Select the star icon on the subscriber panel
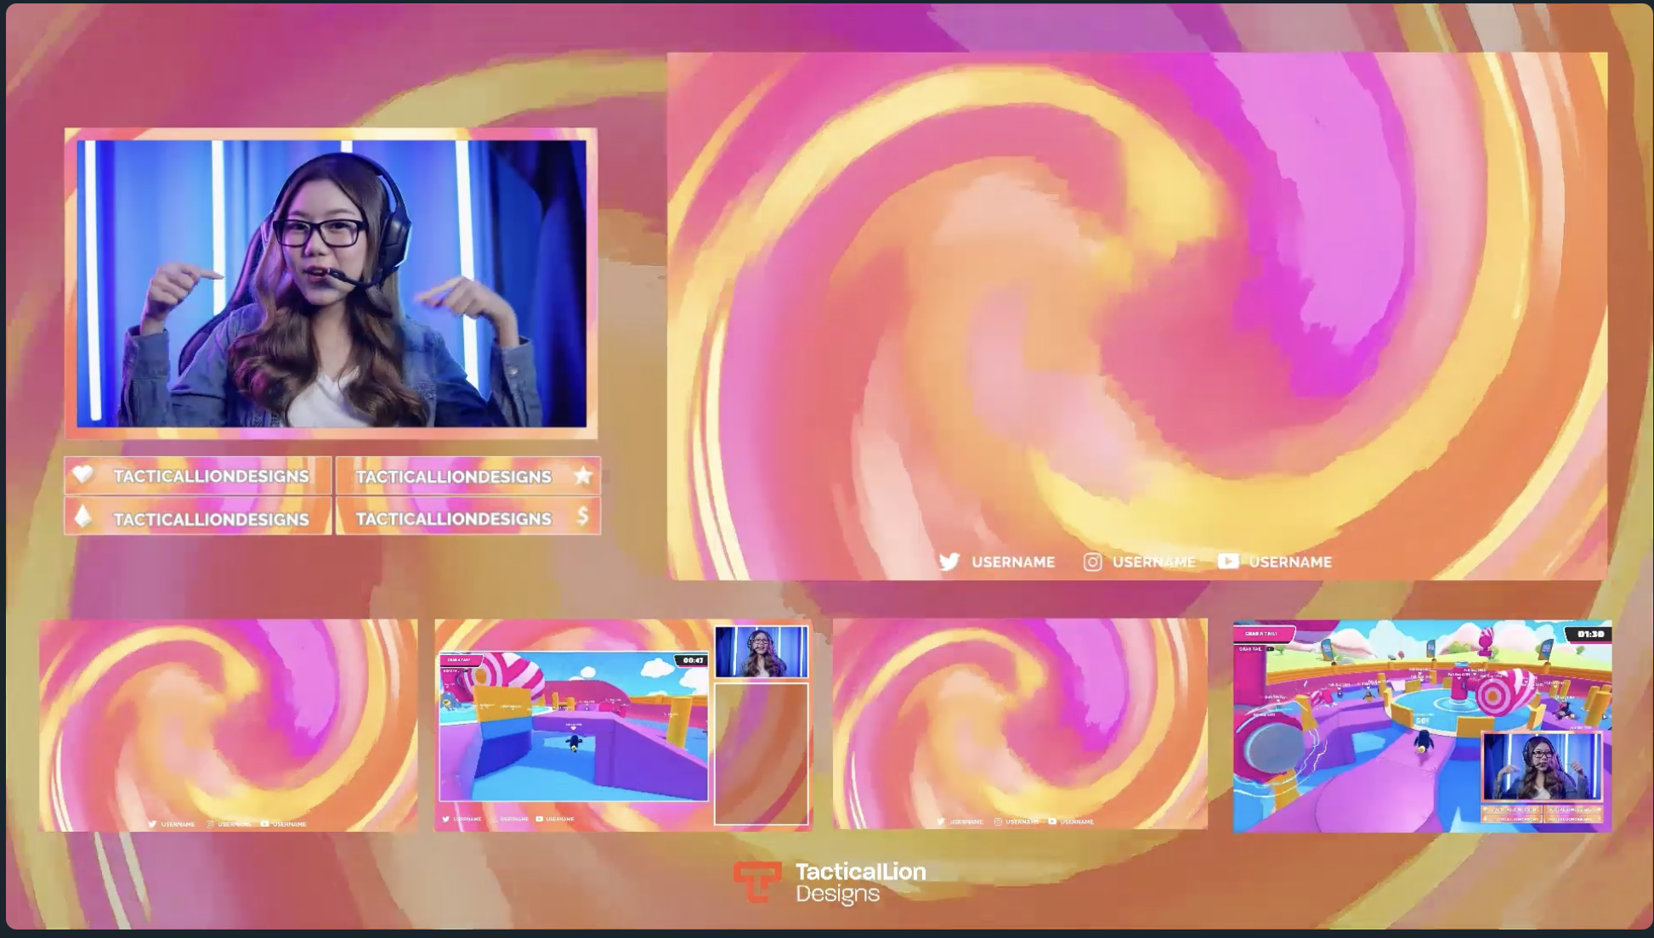1654x938 pixels. (582, 476)
